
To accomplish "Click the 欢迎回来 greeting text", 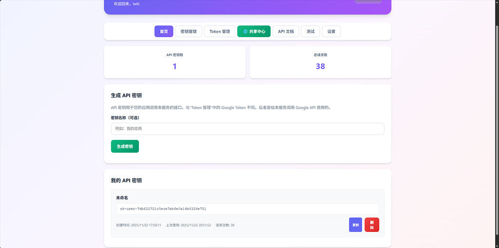I will (127, 4).
